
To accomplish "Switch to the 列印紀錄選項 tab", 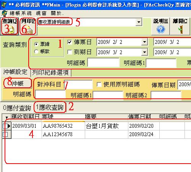I will [50, 72].
